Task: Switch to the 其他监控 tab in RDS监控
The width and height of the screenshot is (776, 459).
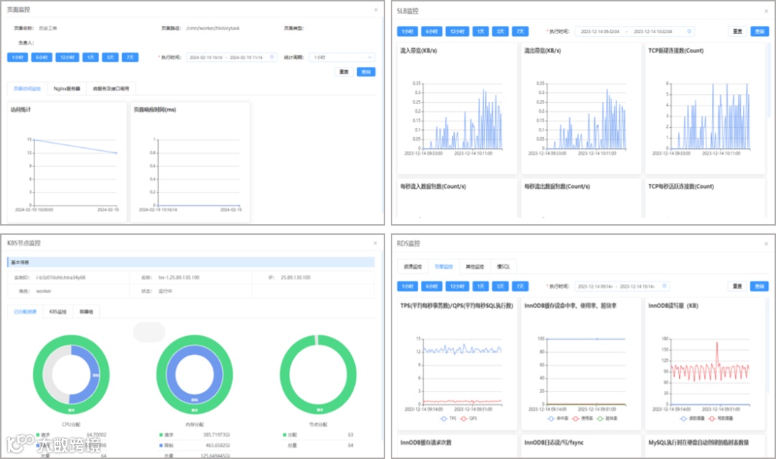Action: [x=475, y=266]
